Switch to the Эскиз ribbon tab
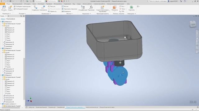The image size is (199, 111). (x=34, y=4)
